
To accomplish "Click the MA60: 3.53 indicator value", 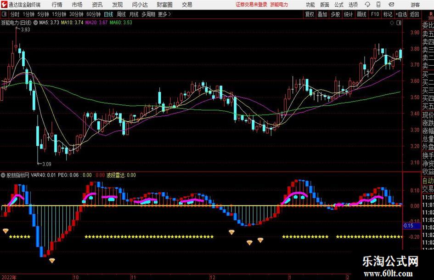I will [x=121, y=23].
